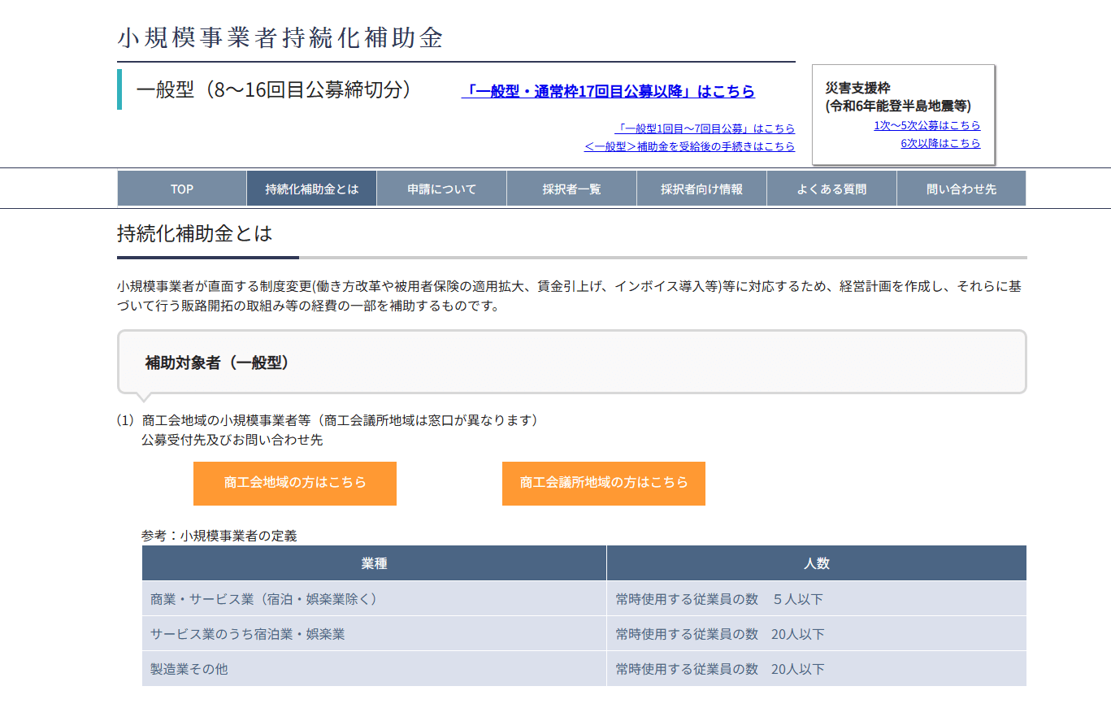Open the 持続化補助金とは tab
This screenshot has height=708, width=1111.
coord(311,188)
